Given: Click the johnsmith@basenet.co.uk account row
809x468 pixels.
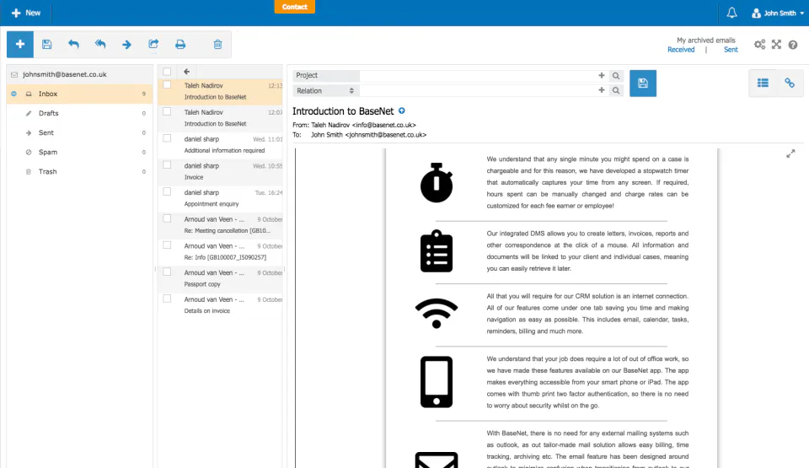Looking at the screenshot, I should click(79, 74).
